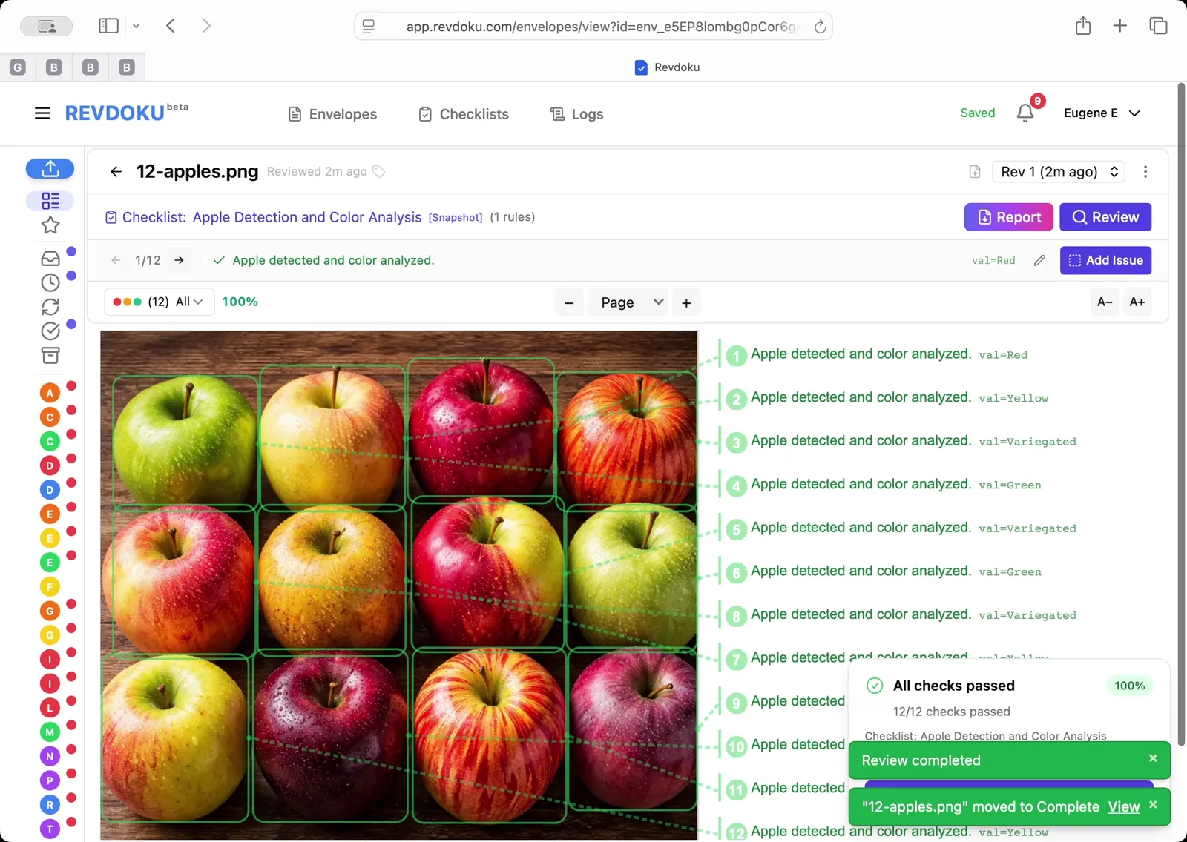
Task: Open completed items via check circle icon
Action: click(50, 331)
